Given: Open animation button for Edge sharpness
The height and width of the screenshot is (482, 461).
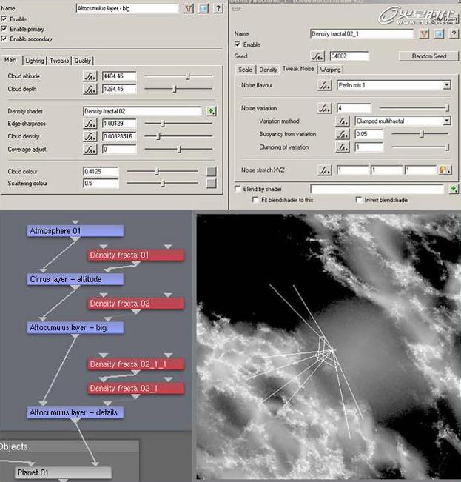Looking at the screenshot, I should [x=90, y=124].
